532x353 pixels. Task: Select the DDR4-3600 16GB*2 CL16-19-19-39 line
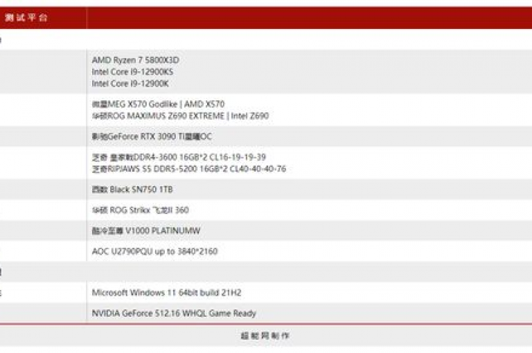pos(179,157)
